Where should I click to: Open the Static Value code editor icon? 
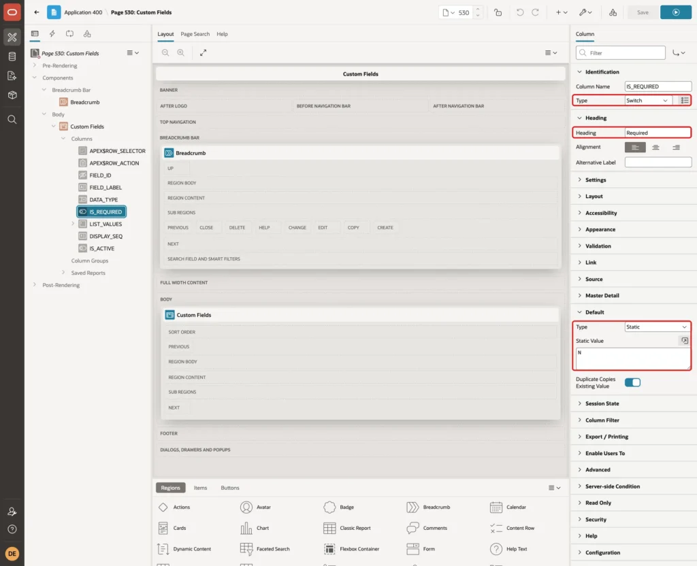[x=685, y=341]
